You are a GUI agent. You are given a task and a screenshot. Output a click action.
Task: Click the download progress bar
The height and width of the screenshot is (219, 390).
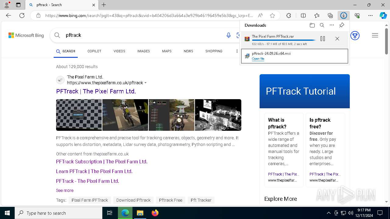tap(284, 40)
